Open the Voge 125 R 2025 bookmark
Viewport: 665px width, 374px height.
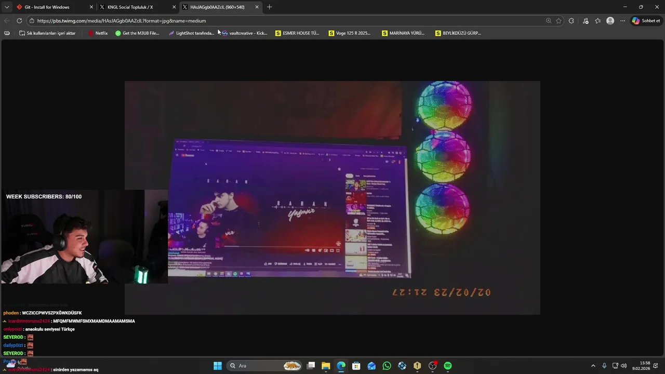(350, 33)
